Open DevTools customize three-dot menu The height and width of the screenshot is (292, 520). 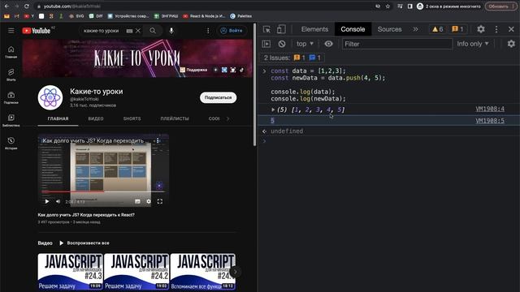tap(496, 29)
